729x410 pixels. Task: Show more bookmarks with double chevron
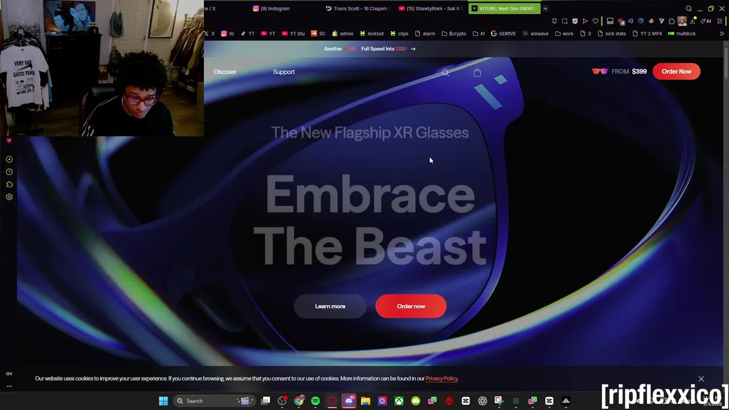[x=722, y=34]
